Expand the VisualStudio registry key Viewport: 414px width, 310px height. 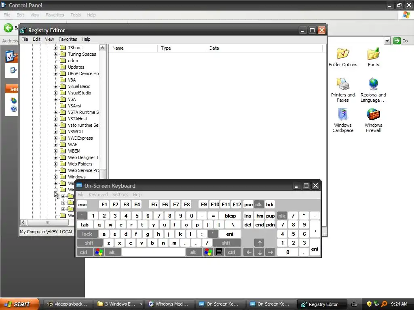55,93
